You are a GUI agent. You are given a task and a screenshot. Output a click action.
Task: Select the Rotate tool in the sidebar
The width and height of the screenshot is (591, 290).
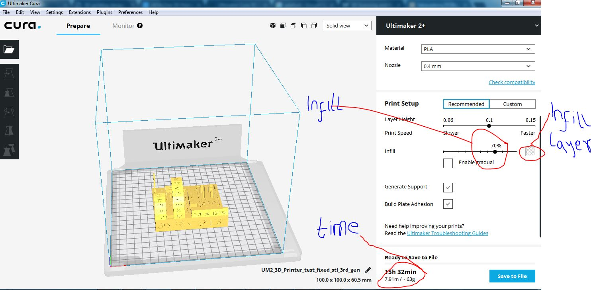pos(9,112)
